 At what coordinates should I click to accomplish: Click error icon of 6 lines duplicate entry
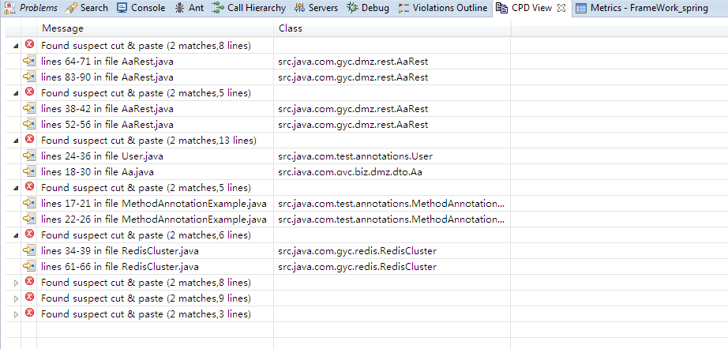(30, 234)
